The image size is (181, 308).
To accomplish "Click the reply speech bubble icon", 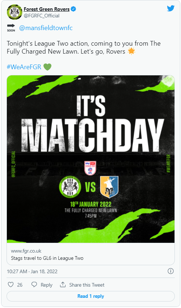I will pos(34,284).
